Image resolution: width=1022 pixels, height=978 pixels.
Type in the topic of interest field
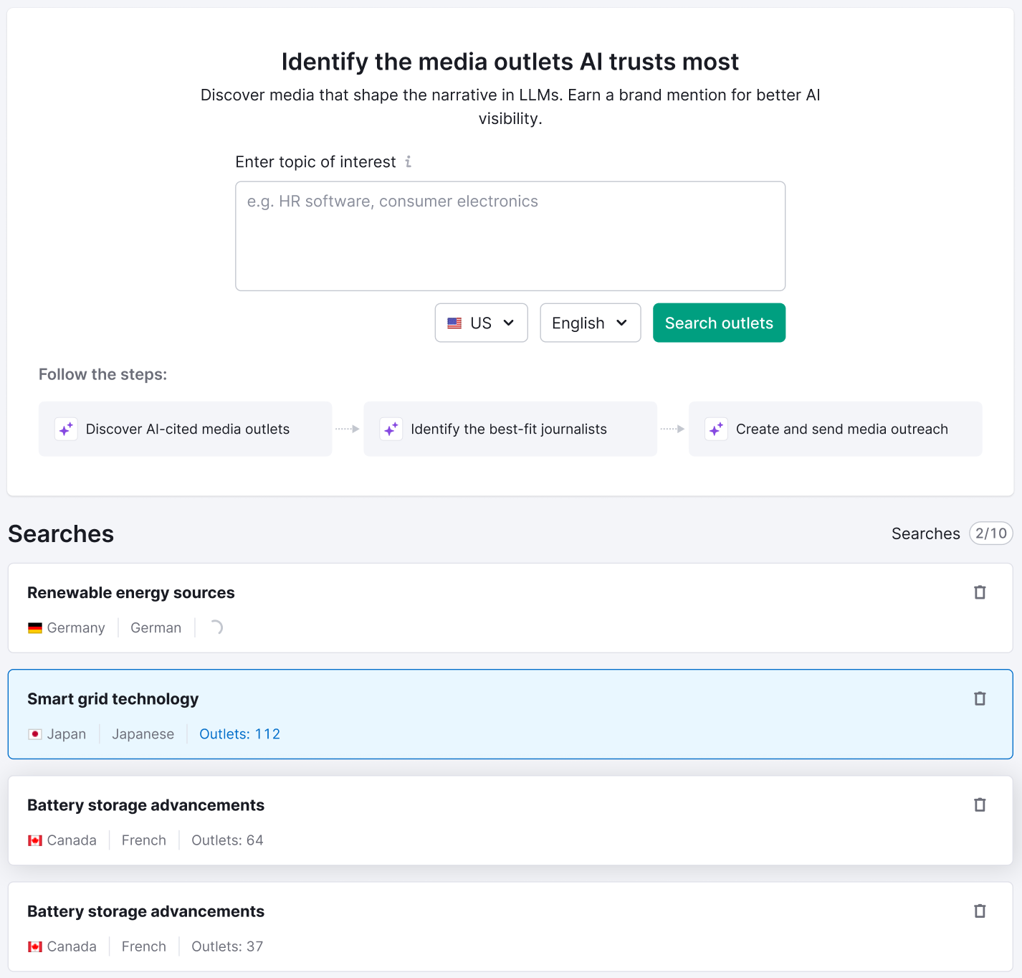click(510, 236)
